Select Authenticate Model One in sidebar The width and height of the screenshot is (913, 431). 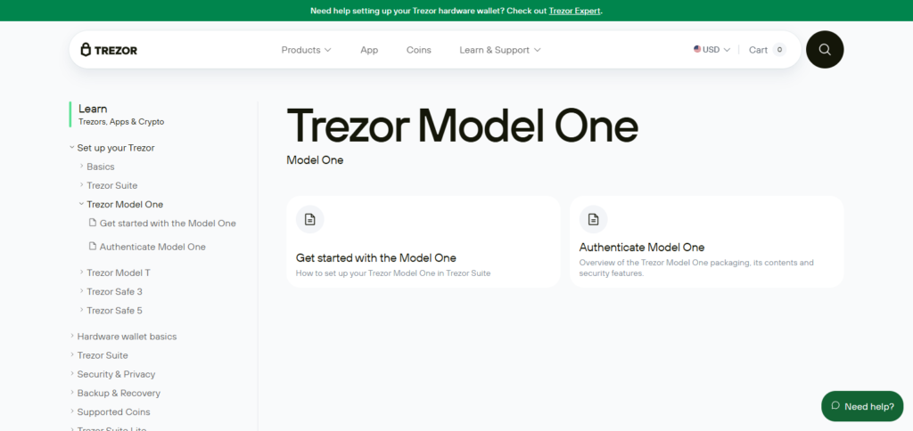152,247
